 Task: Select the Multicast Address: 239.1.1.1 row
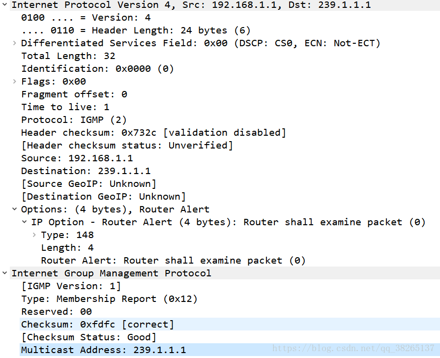pyautogui.click(x=103, y=350)
